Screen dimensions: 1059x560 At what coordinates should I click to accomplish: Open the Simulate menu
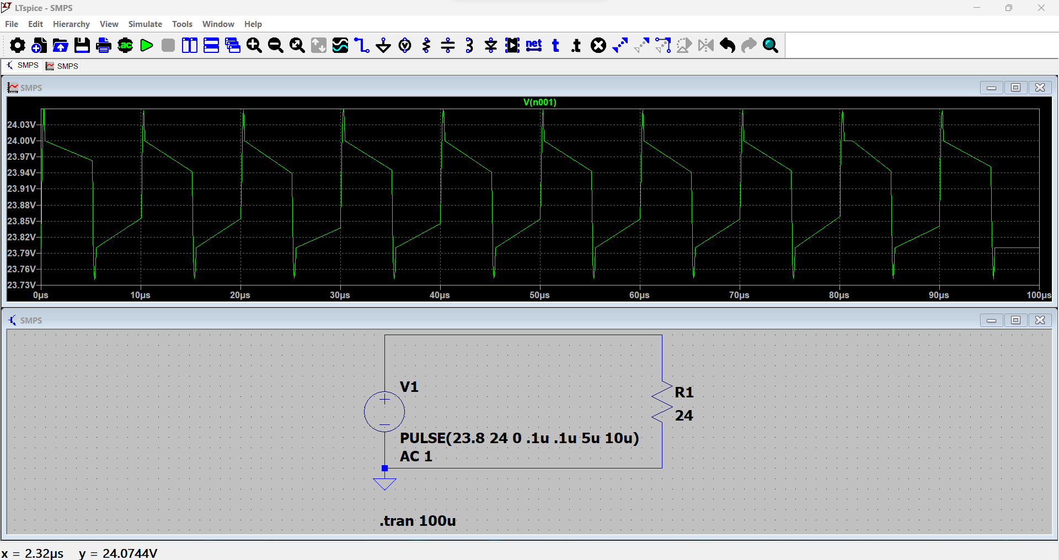pos(145,24)
